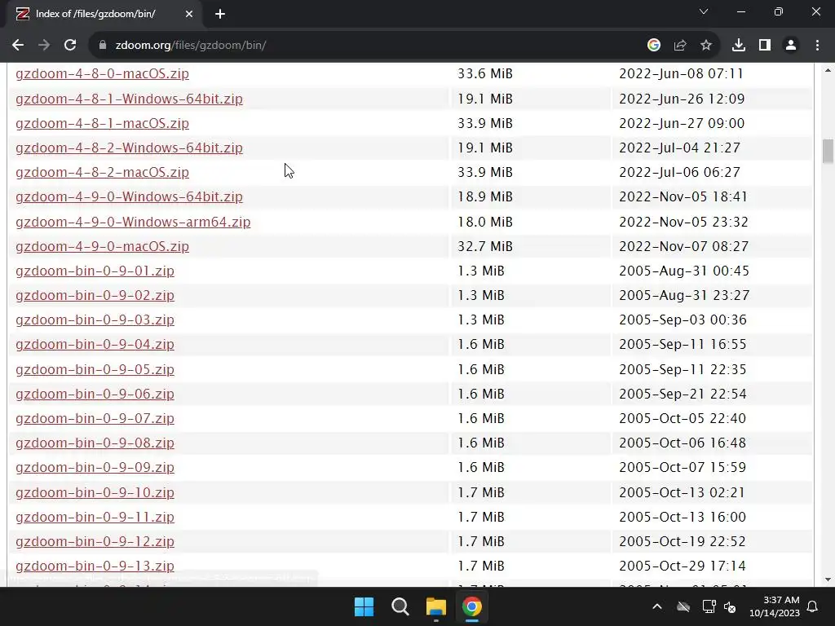Select date 2005-Aug-31 00:45
Screen dimensions: 835x626
coord(684,271)
